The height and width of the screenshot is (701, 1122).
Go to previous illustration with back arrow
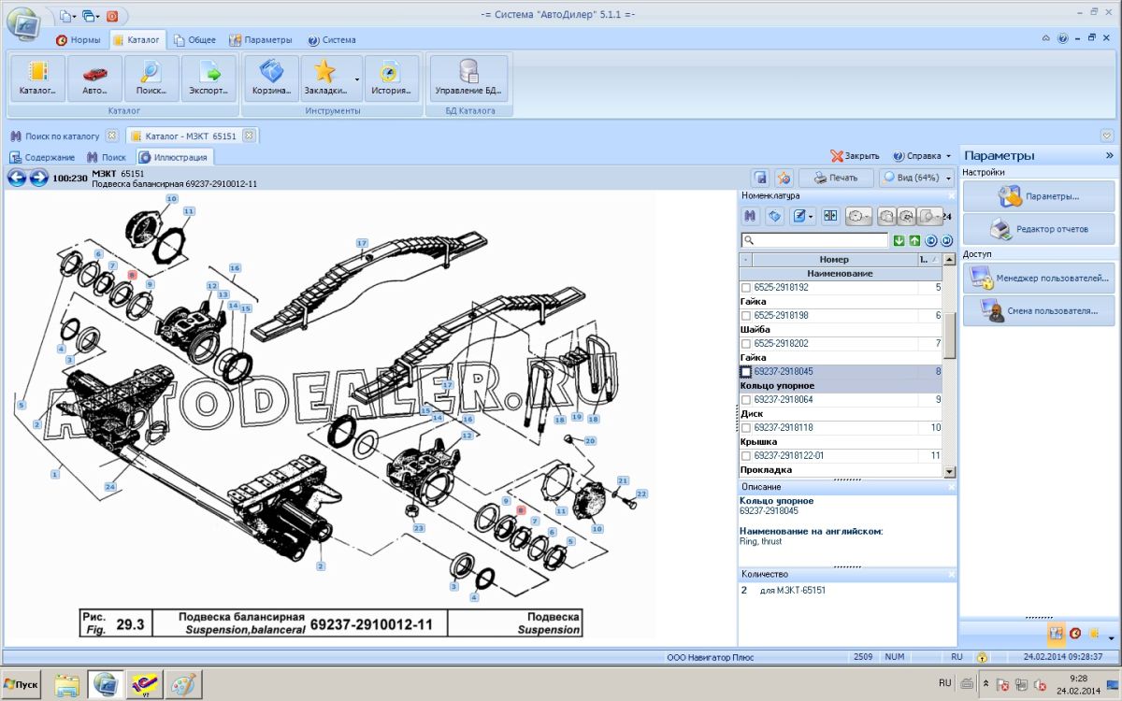[18, 178]
